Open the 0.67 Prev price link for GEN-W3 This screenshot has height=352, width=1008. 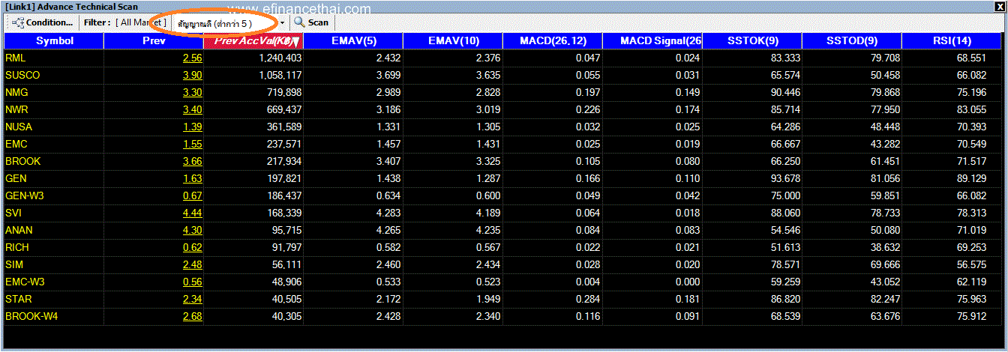click(x=192, y=195)
